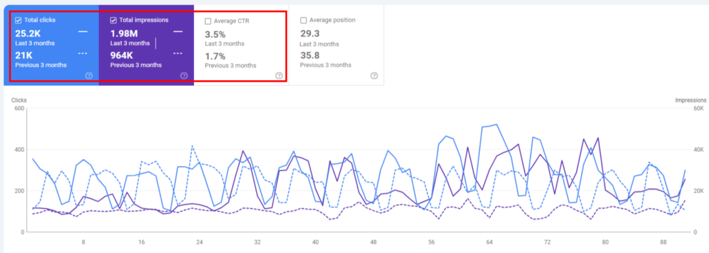This screenshot has height=253, width=709.
Task: Open help icon on Average position card
Action: pyautogui.click(x=374, y=75)
